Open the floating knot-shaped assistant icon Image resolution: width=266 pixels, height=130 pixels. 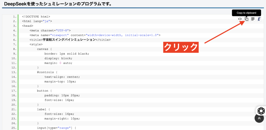click(261, 111)
